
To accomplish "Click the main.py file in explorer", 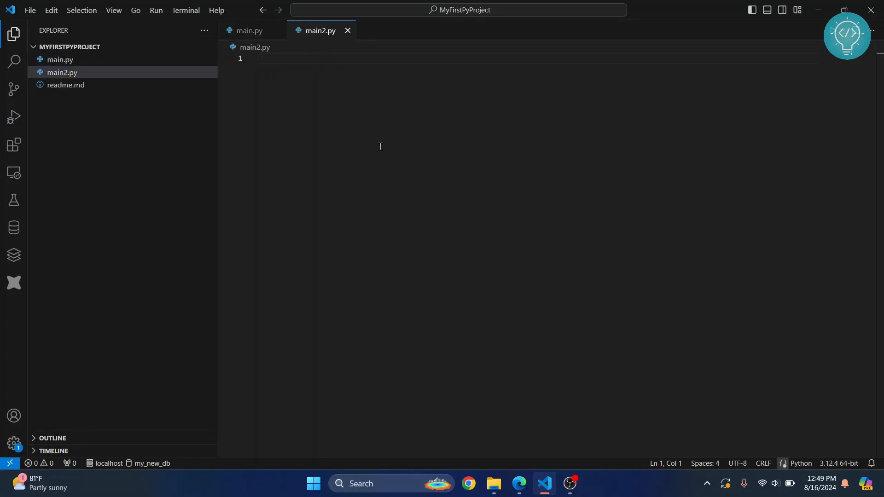I will click(x=60, y=59).
